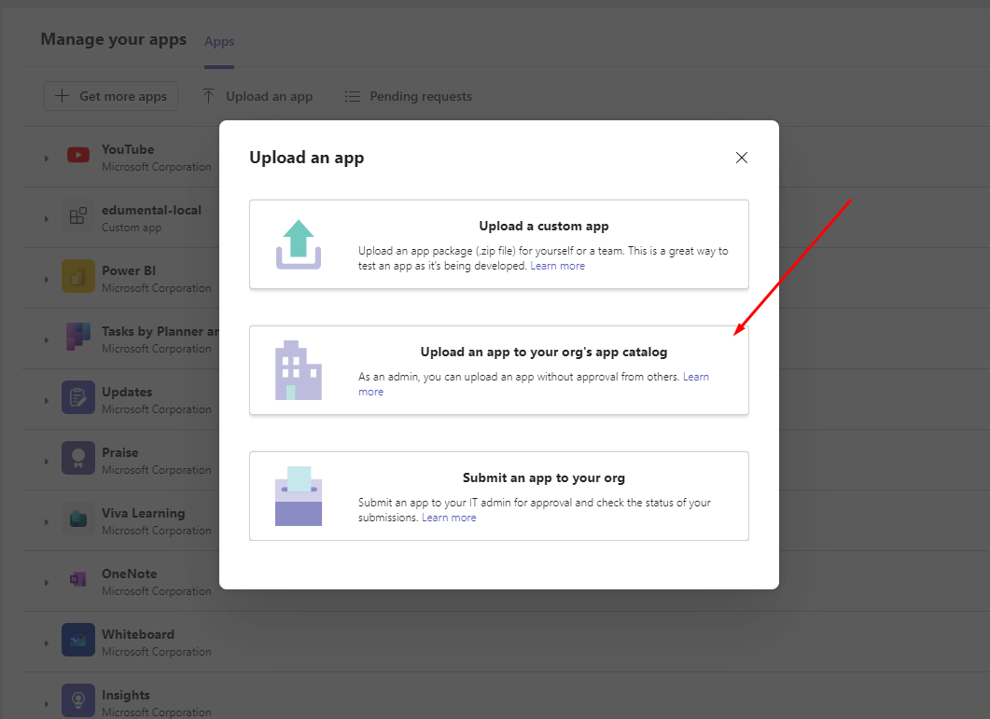Select the OneNote app name
This screenshot has height=719, width=990.
pyautogui.click(x=130, y=574)
